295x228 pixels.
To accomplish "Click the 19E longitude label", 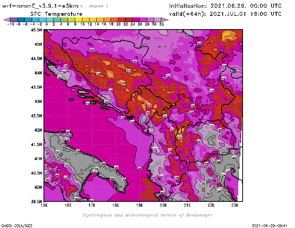I will (x=139, y=205).
